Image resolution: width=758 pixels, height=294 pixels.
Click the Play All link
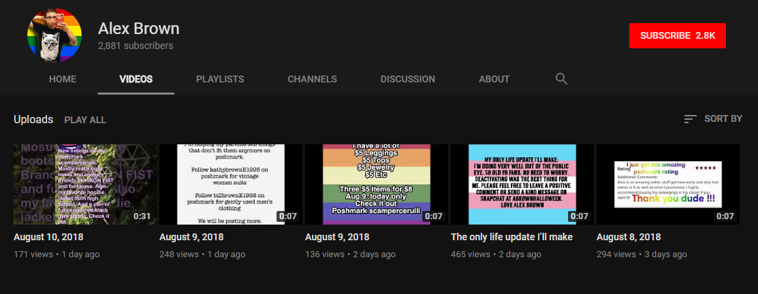tap(85, 120)
